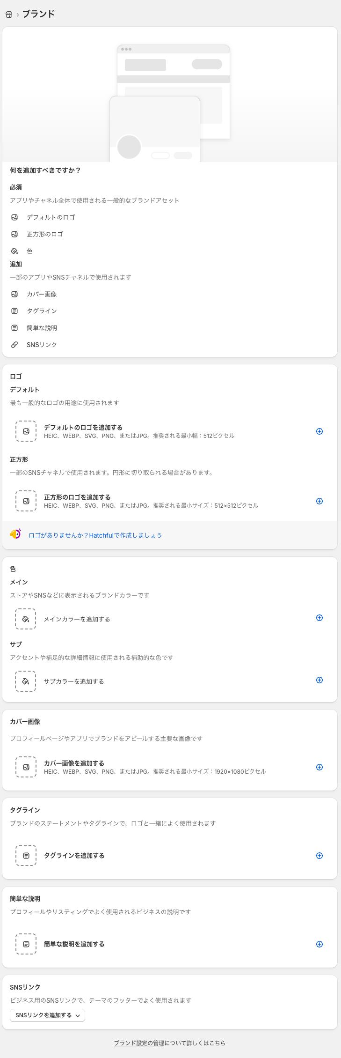Viewport: 341px width, 1058px height.
Task: Click the plus icon to add cover image
Action: point(319,767)
